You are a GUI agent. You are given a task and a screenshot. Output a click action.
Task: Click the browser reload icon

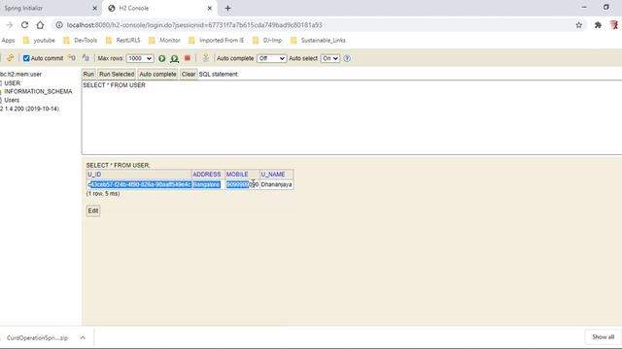coord(24,25)
